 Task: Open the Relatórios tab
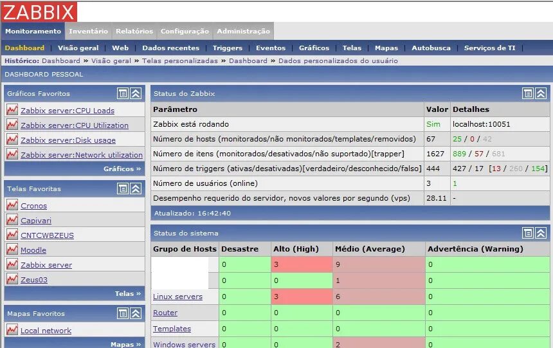click(134, 31)
